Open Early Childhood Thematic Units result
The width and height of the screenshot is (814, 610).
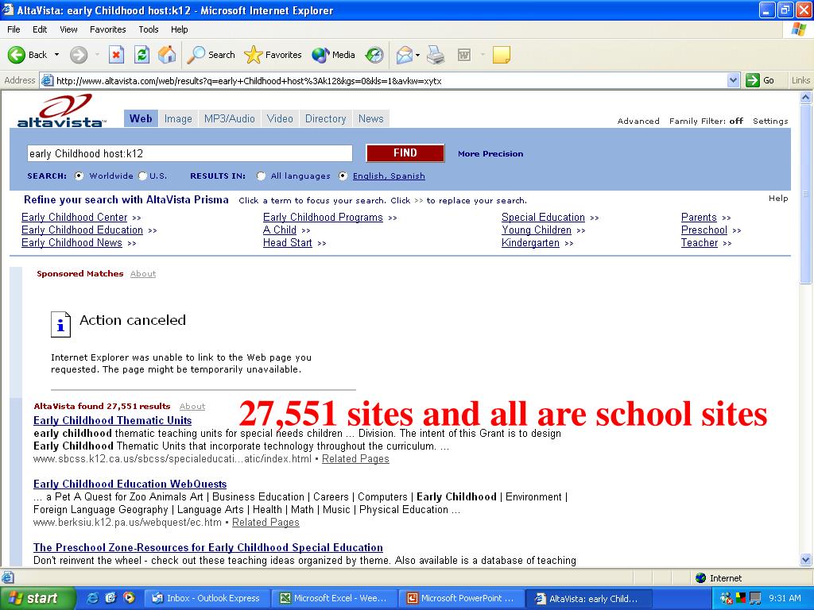(113, 421)
